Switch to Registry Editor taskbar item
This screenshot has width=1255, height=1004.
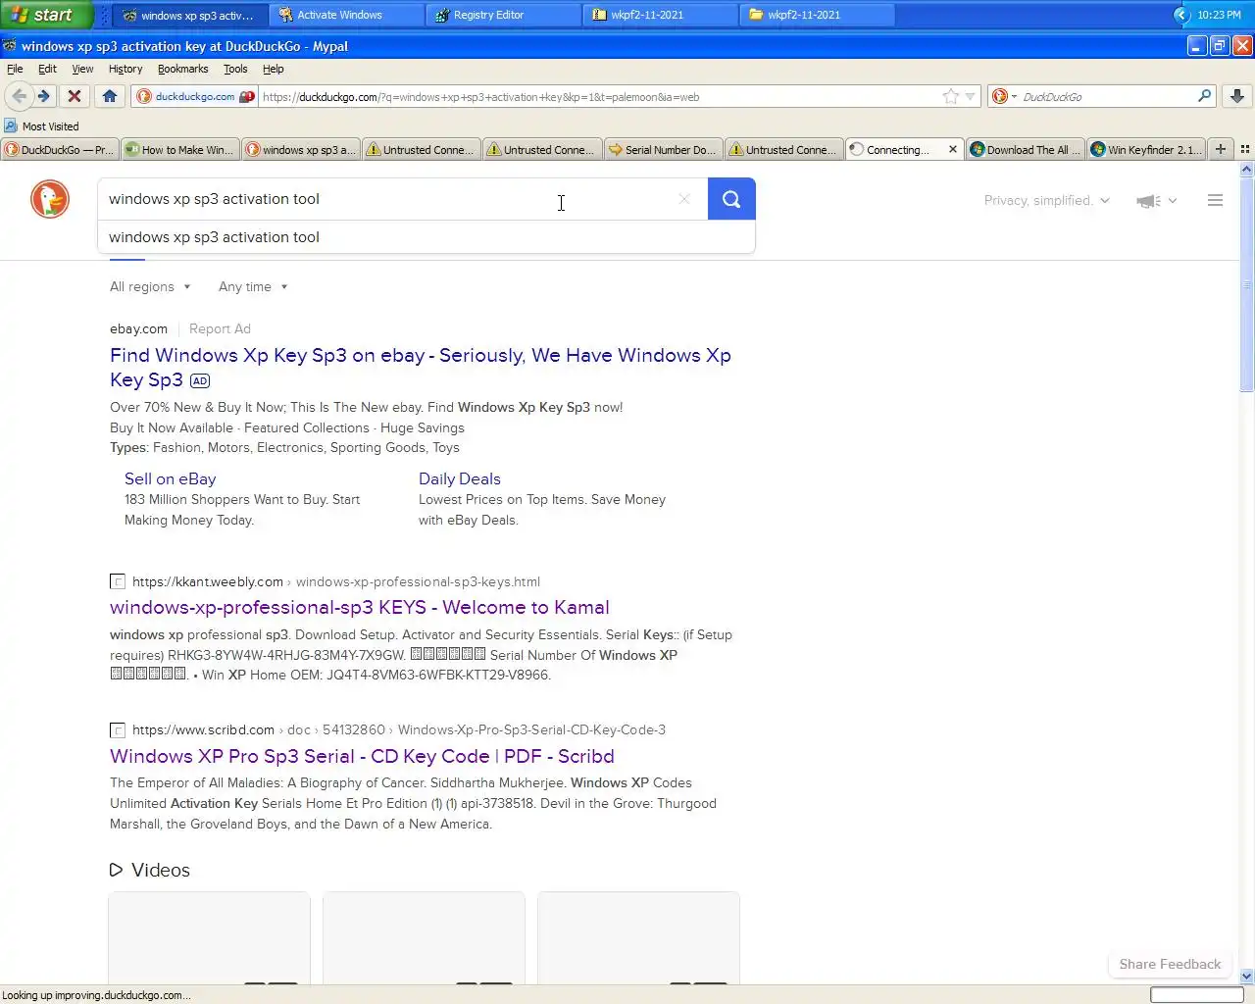click(503, 15)
